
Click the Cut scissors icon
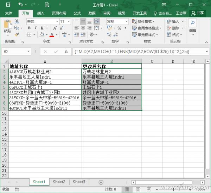(17, 21)
